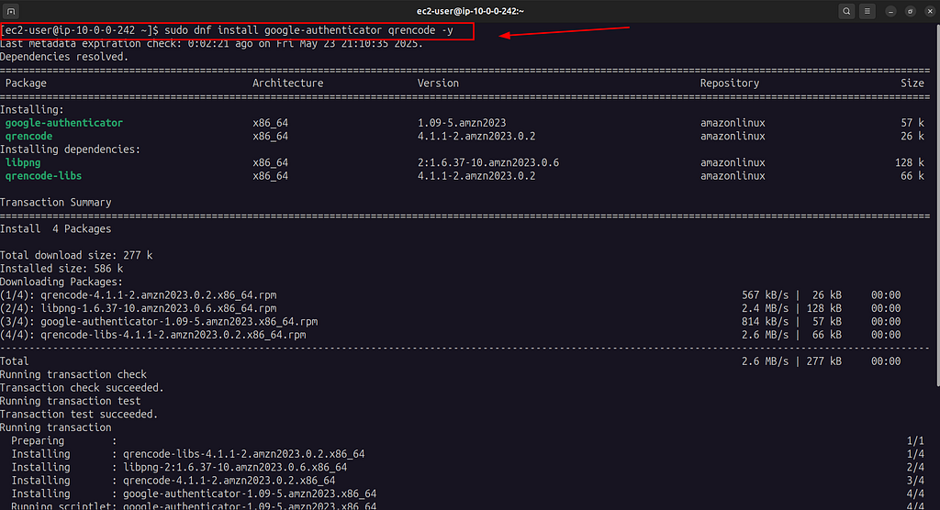Close the terminal window
Viewport: 940px width, 510px height.
pos(930,11)
